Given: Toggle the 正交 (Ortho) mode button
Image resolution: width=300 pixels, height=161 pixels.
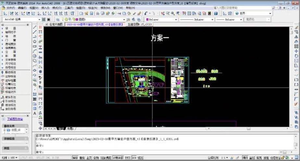Looking at the screenshot, I should pos(89,158).
